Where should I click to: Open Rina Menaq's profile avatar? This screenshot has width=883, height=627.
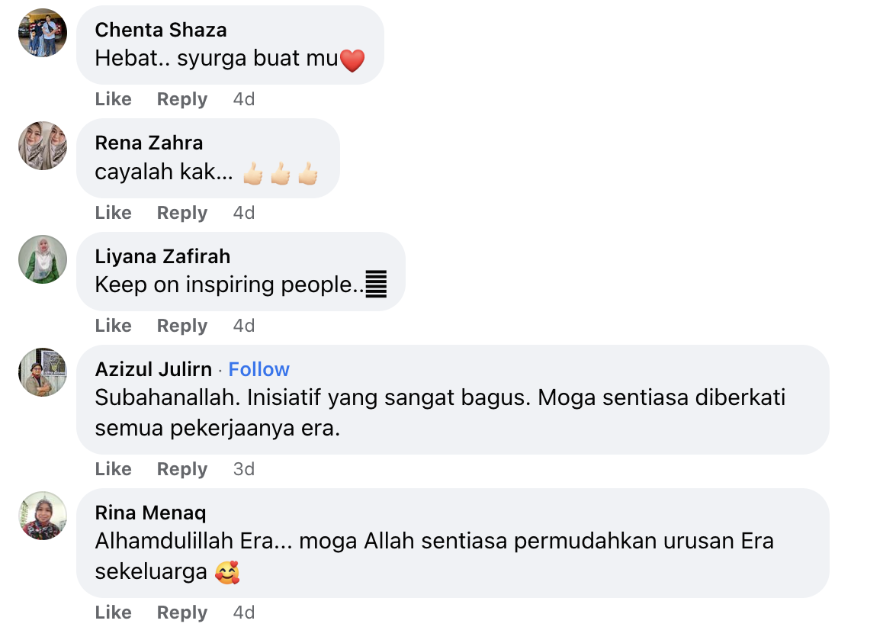tap(43, 516)
